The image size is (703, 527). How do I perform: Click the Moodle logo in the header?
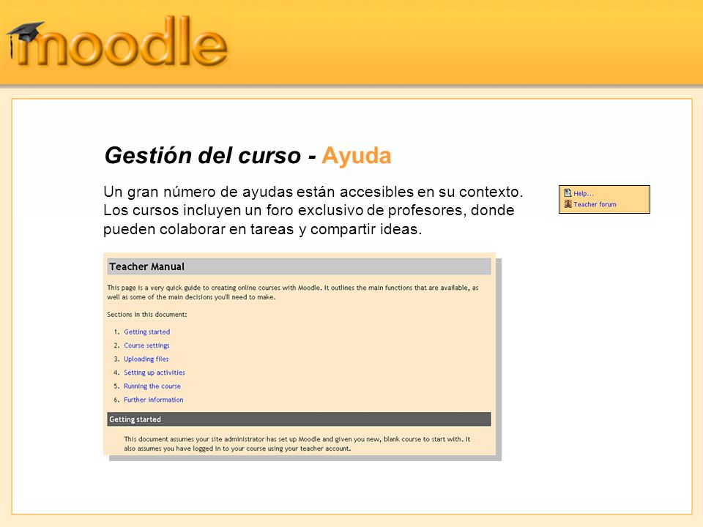point(117,43)
